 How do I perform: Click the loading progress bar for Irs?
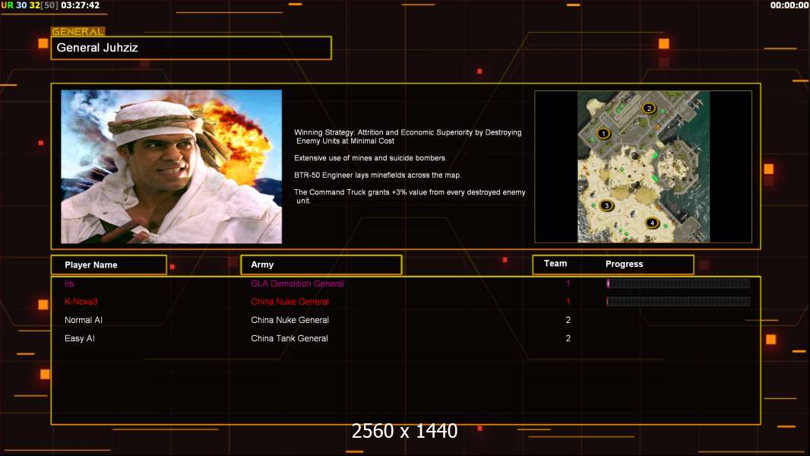tap(679, 283)
